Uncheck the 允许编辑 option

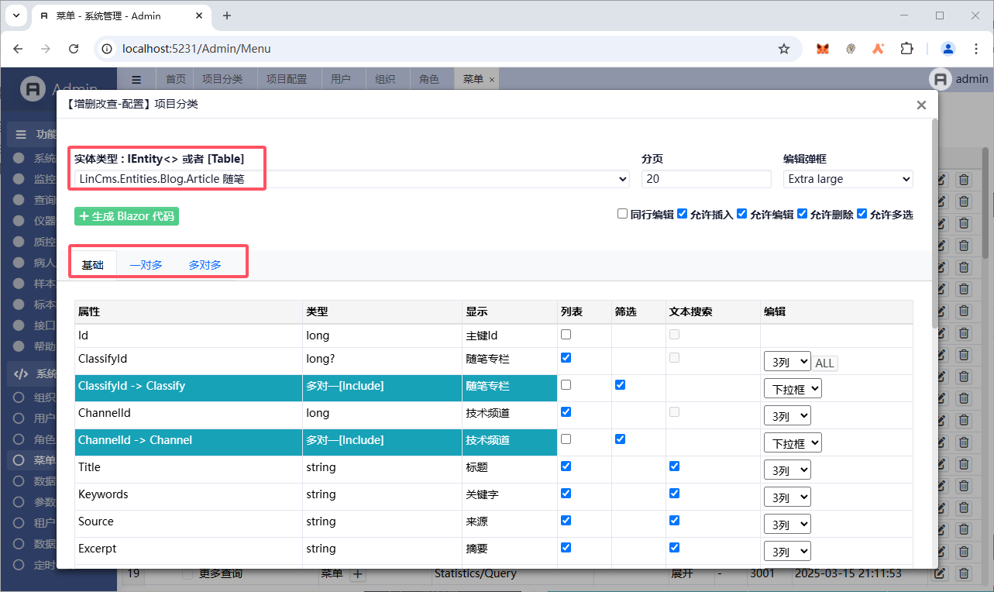(x=742, y=214)
